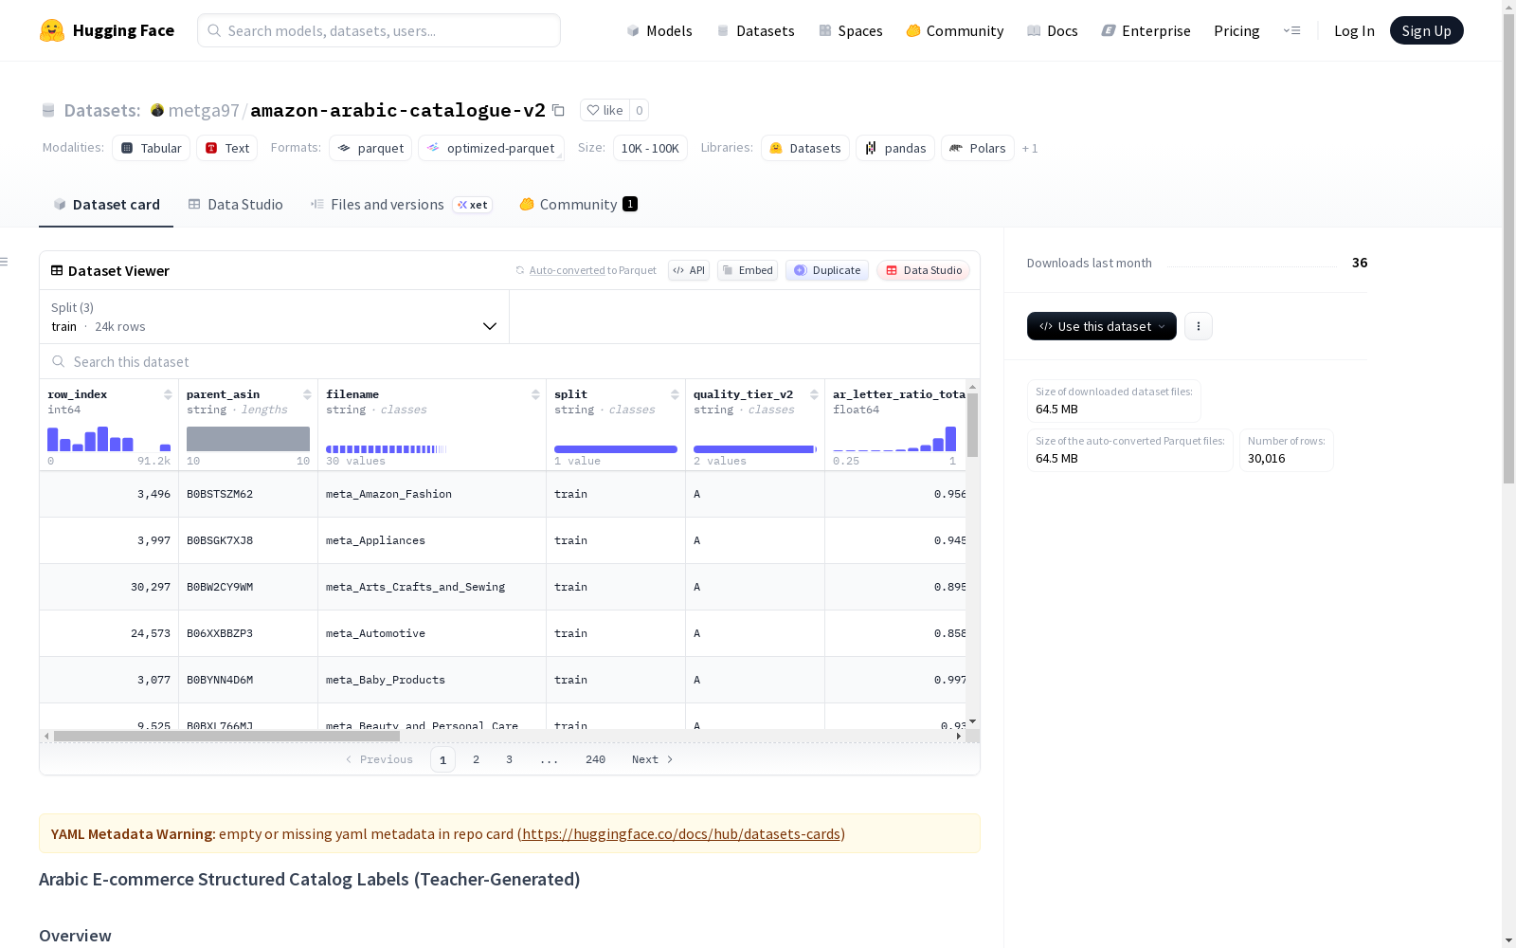Select the pandas library tag
The width and height of the screenshot is (1516, 948).
tap(895, 148)
